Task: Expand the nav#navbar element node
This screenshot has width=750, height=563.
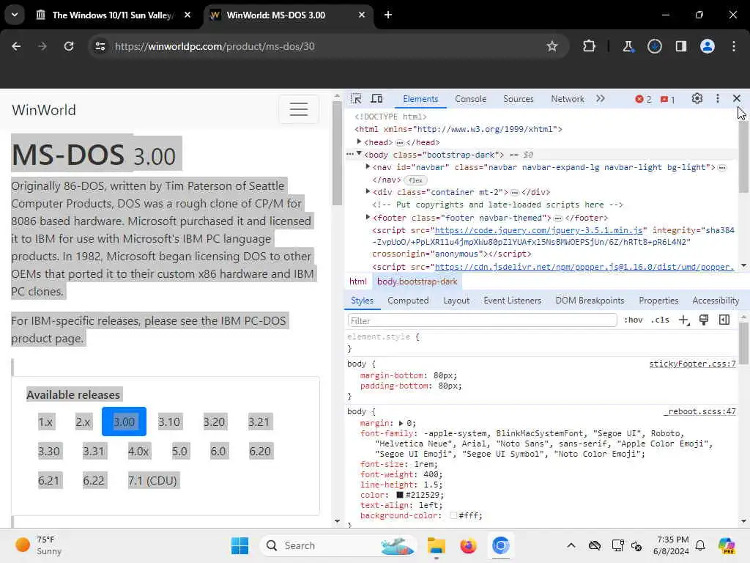Action: pos(368,166)
